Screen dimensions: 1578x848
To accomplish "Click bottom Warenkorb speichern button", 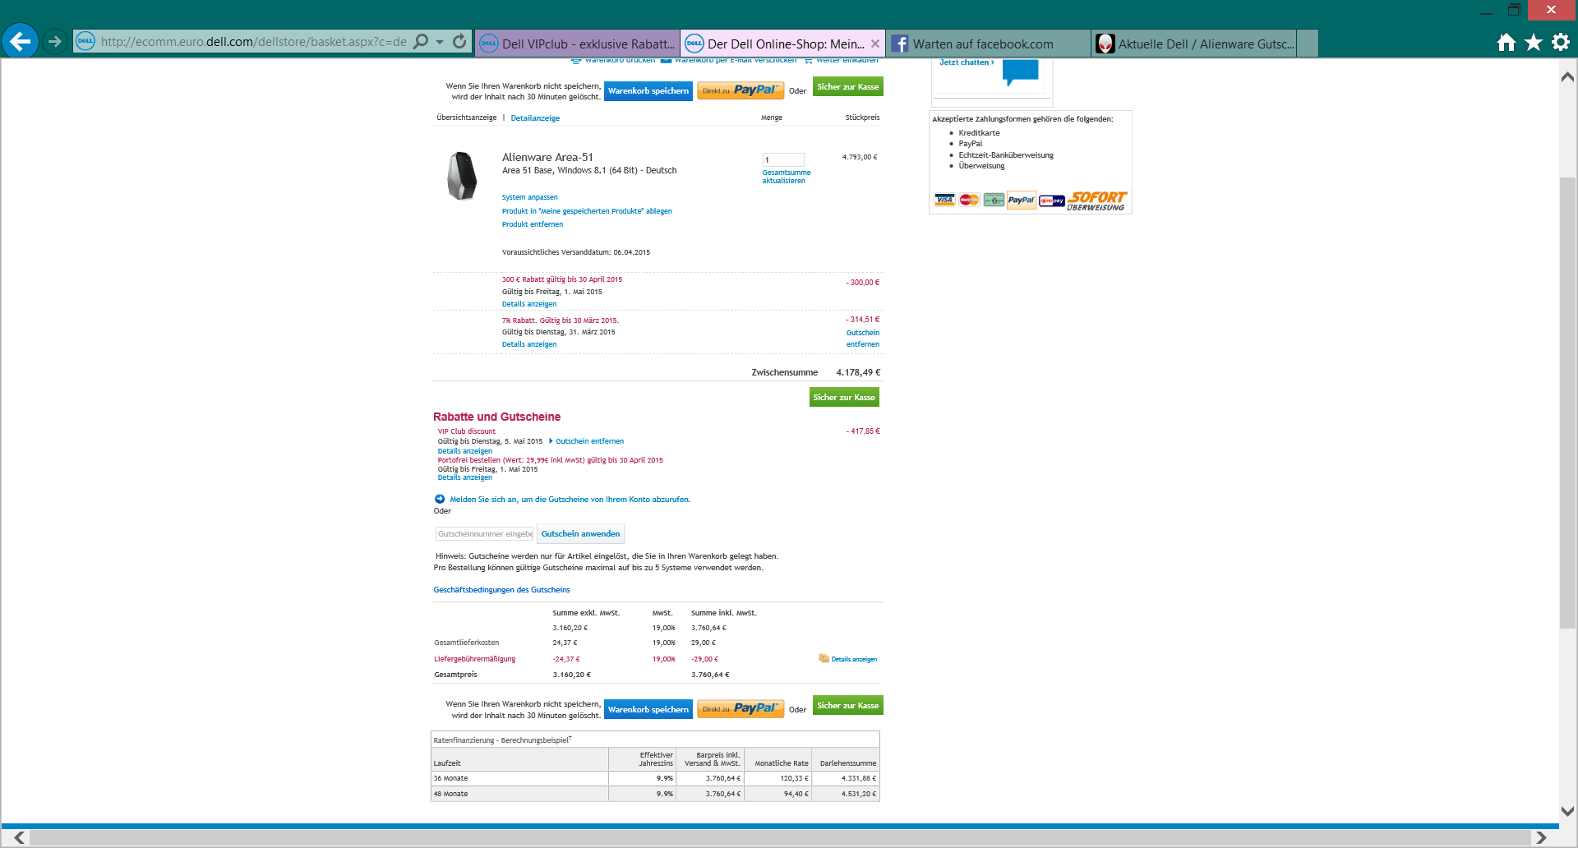I will (648, 710).
